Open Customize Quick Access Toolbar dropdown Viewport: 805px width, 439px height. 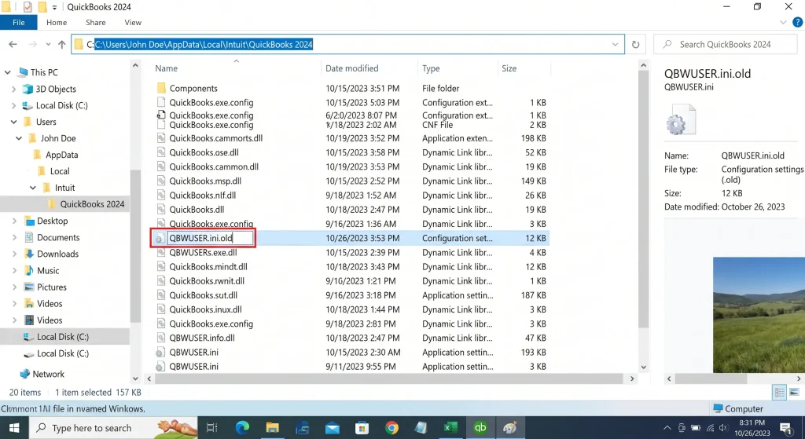point(54,7)
